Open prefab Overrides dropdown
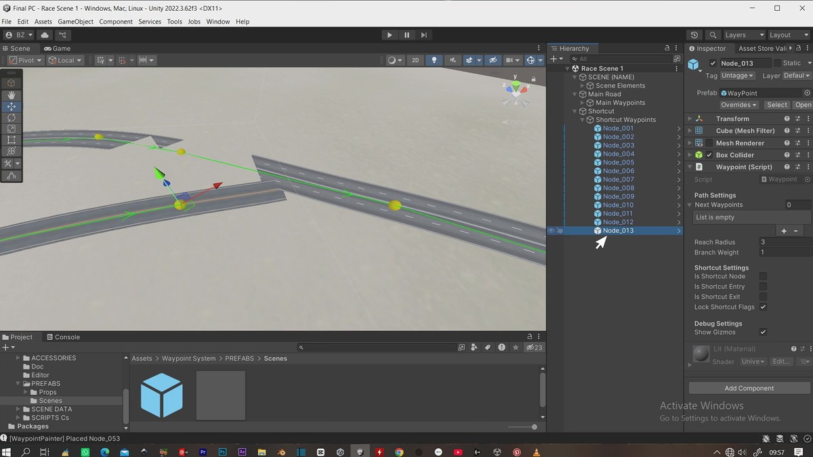The image size is (813, 457). tap(738, 105)
